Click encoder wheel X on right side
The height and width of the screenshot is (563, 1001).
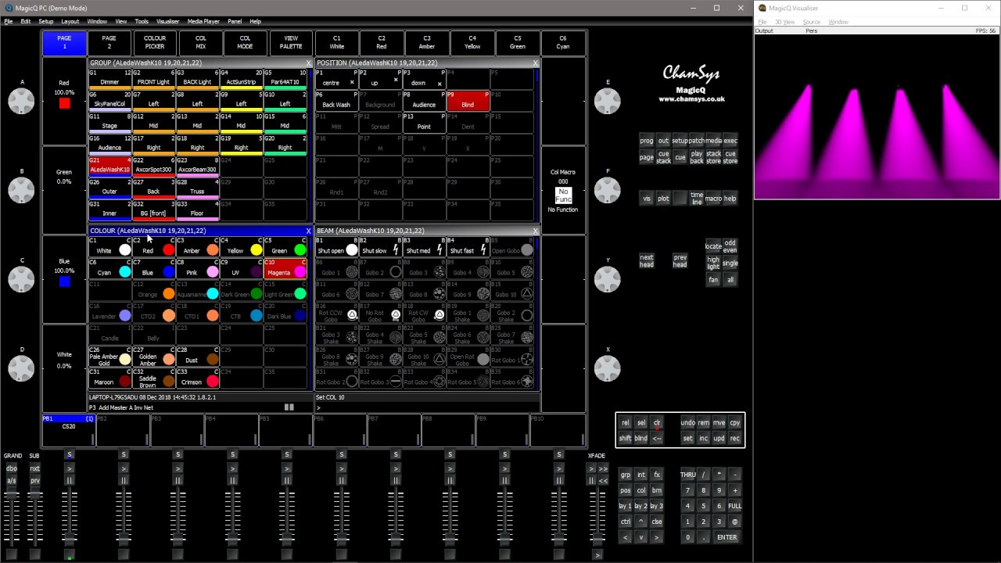[608, 368]
